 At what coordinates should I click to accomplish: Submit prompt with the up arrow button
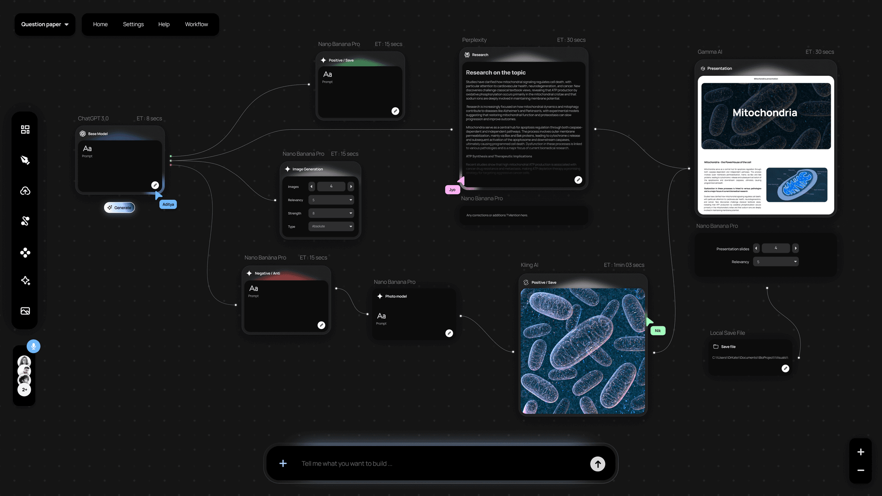[597, 464]
